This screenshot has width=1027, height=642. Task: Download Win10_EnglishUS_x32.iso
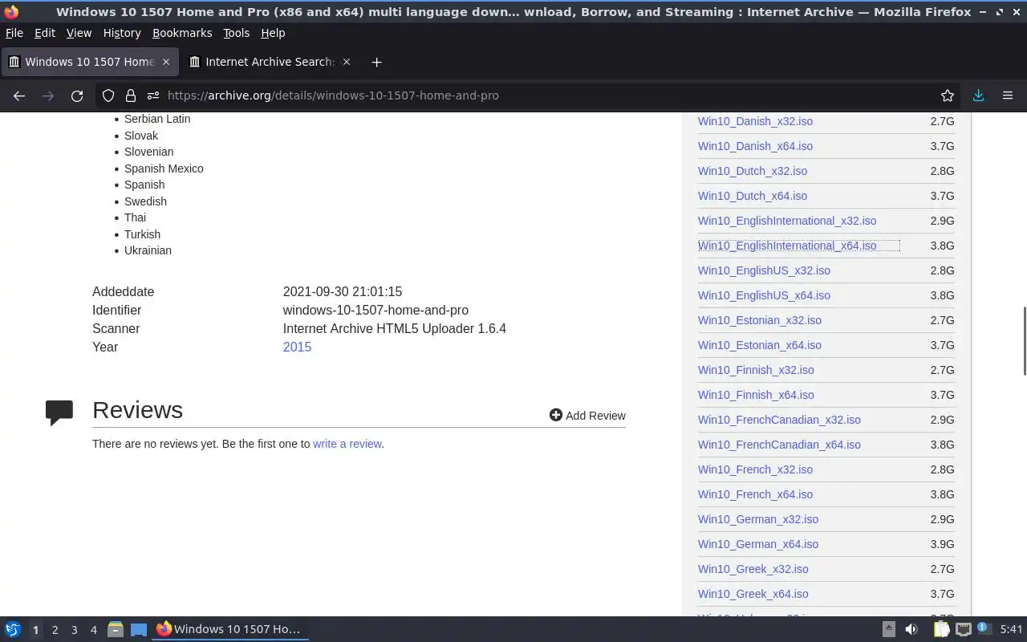[x=764, y=270]
